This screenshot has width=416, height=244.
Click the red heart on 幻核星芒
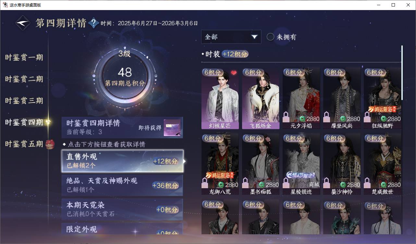[234, 73]
